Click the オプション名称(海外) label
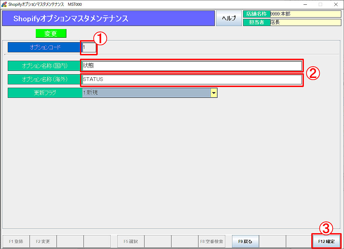The height and width of the screenshot is (249, 344). [x=45, y=79]
